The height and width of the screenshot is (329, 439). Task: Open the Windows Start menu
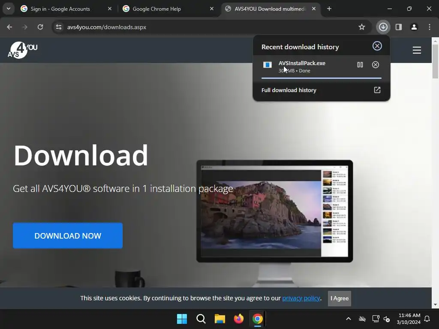[182, 319]
